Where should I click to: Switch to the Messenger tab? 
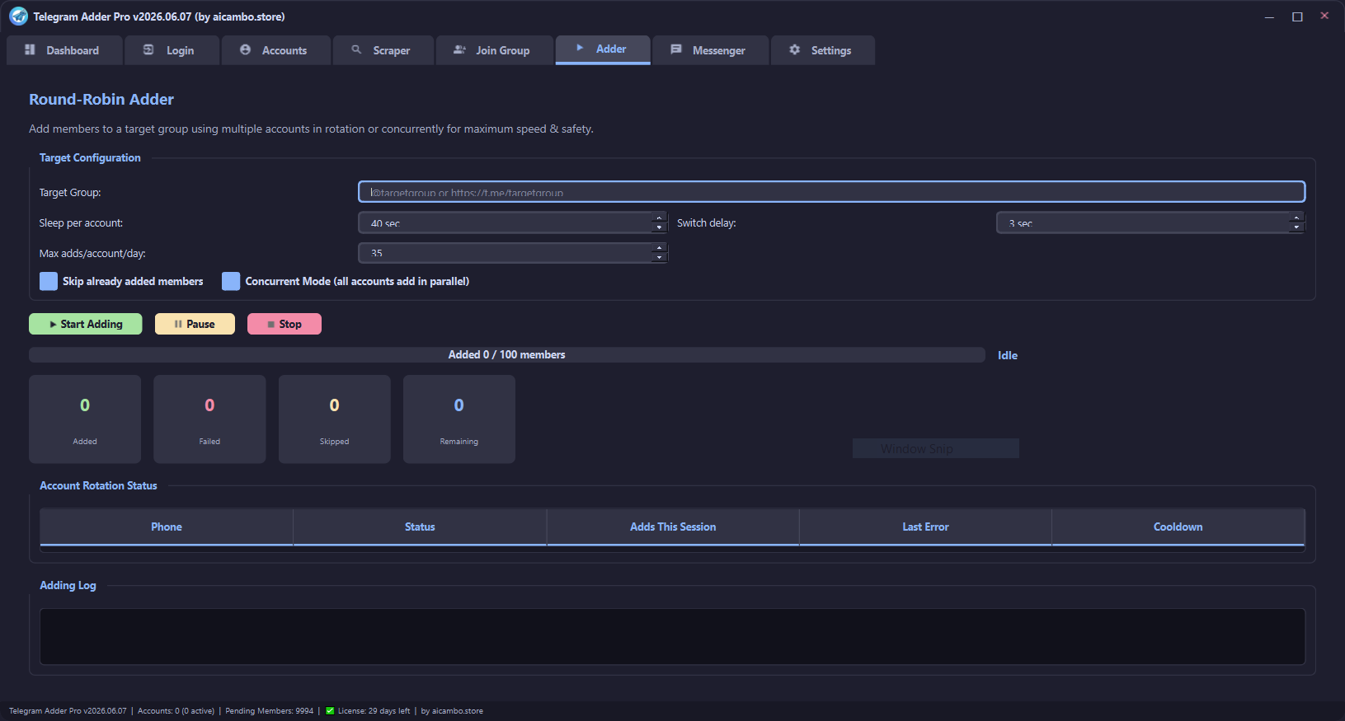711,50
